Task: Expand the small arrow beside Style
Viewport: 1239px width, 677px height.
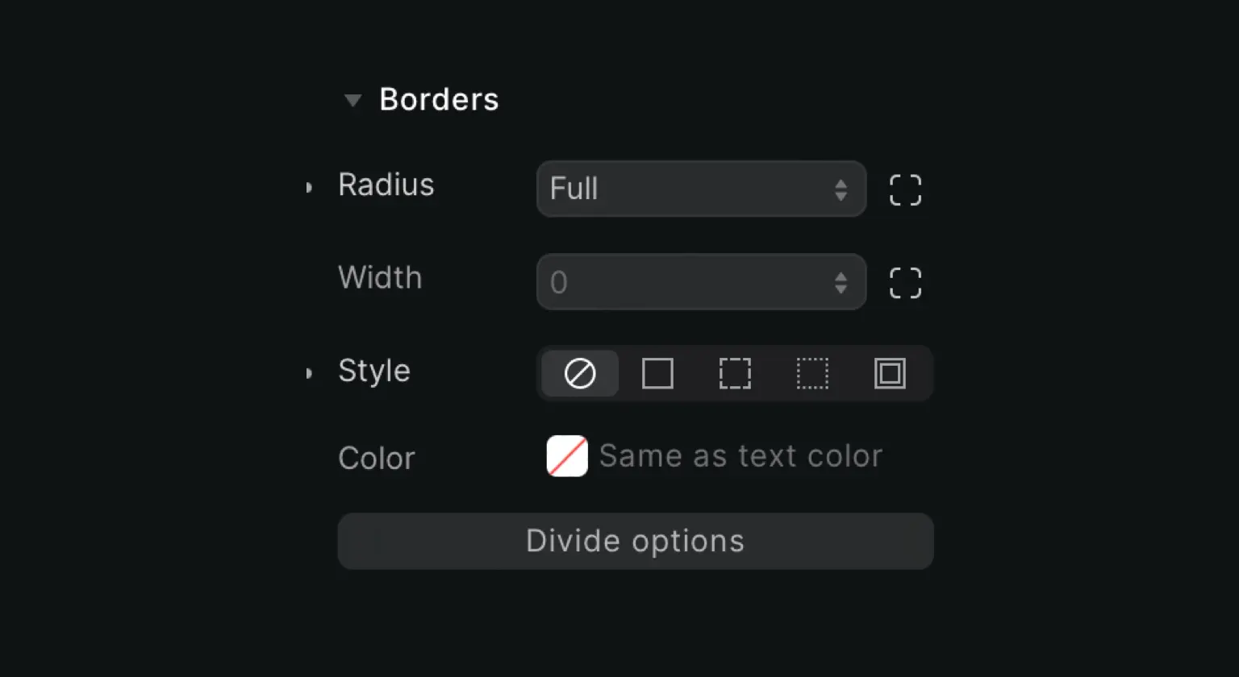Action: pyautogui.click(x=309, y=373)
